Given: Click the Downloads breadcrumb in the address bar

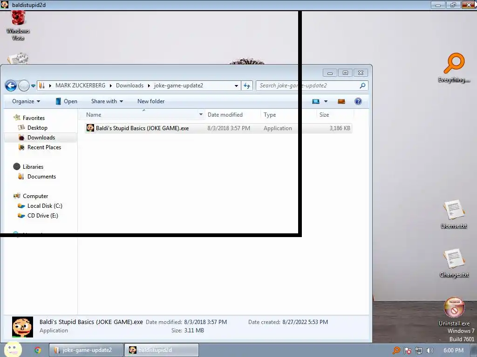Looking at the screenshot, I should 129,86.
